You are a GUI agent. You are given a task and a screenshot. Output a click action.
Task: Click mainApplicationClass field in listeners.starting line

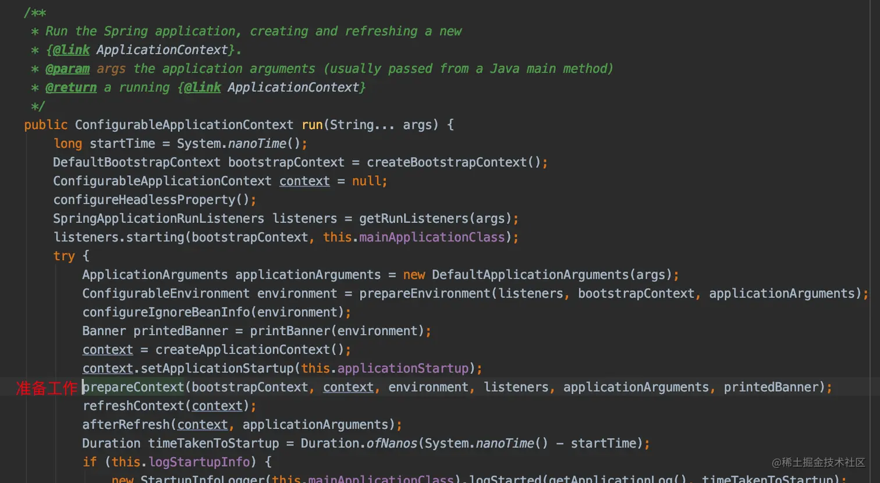pyautogui.click(x=432, y=237)
